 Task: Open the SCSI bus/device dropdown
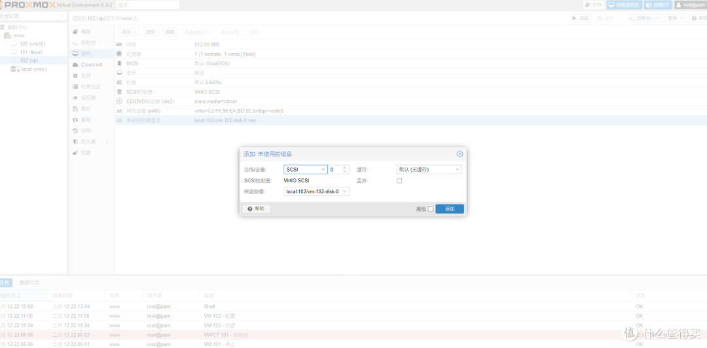pos(306,170)
